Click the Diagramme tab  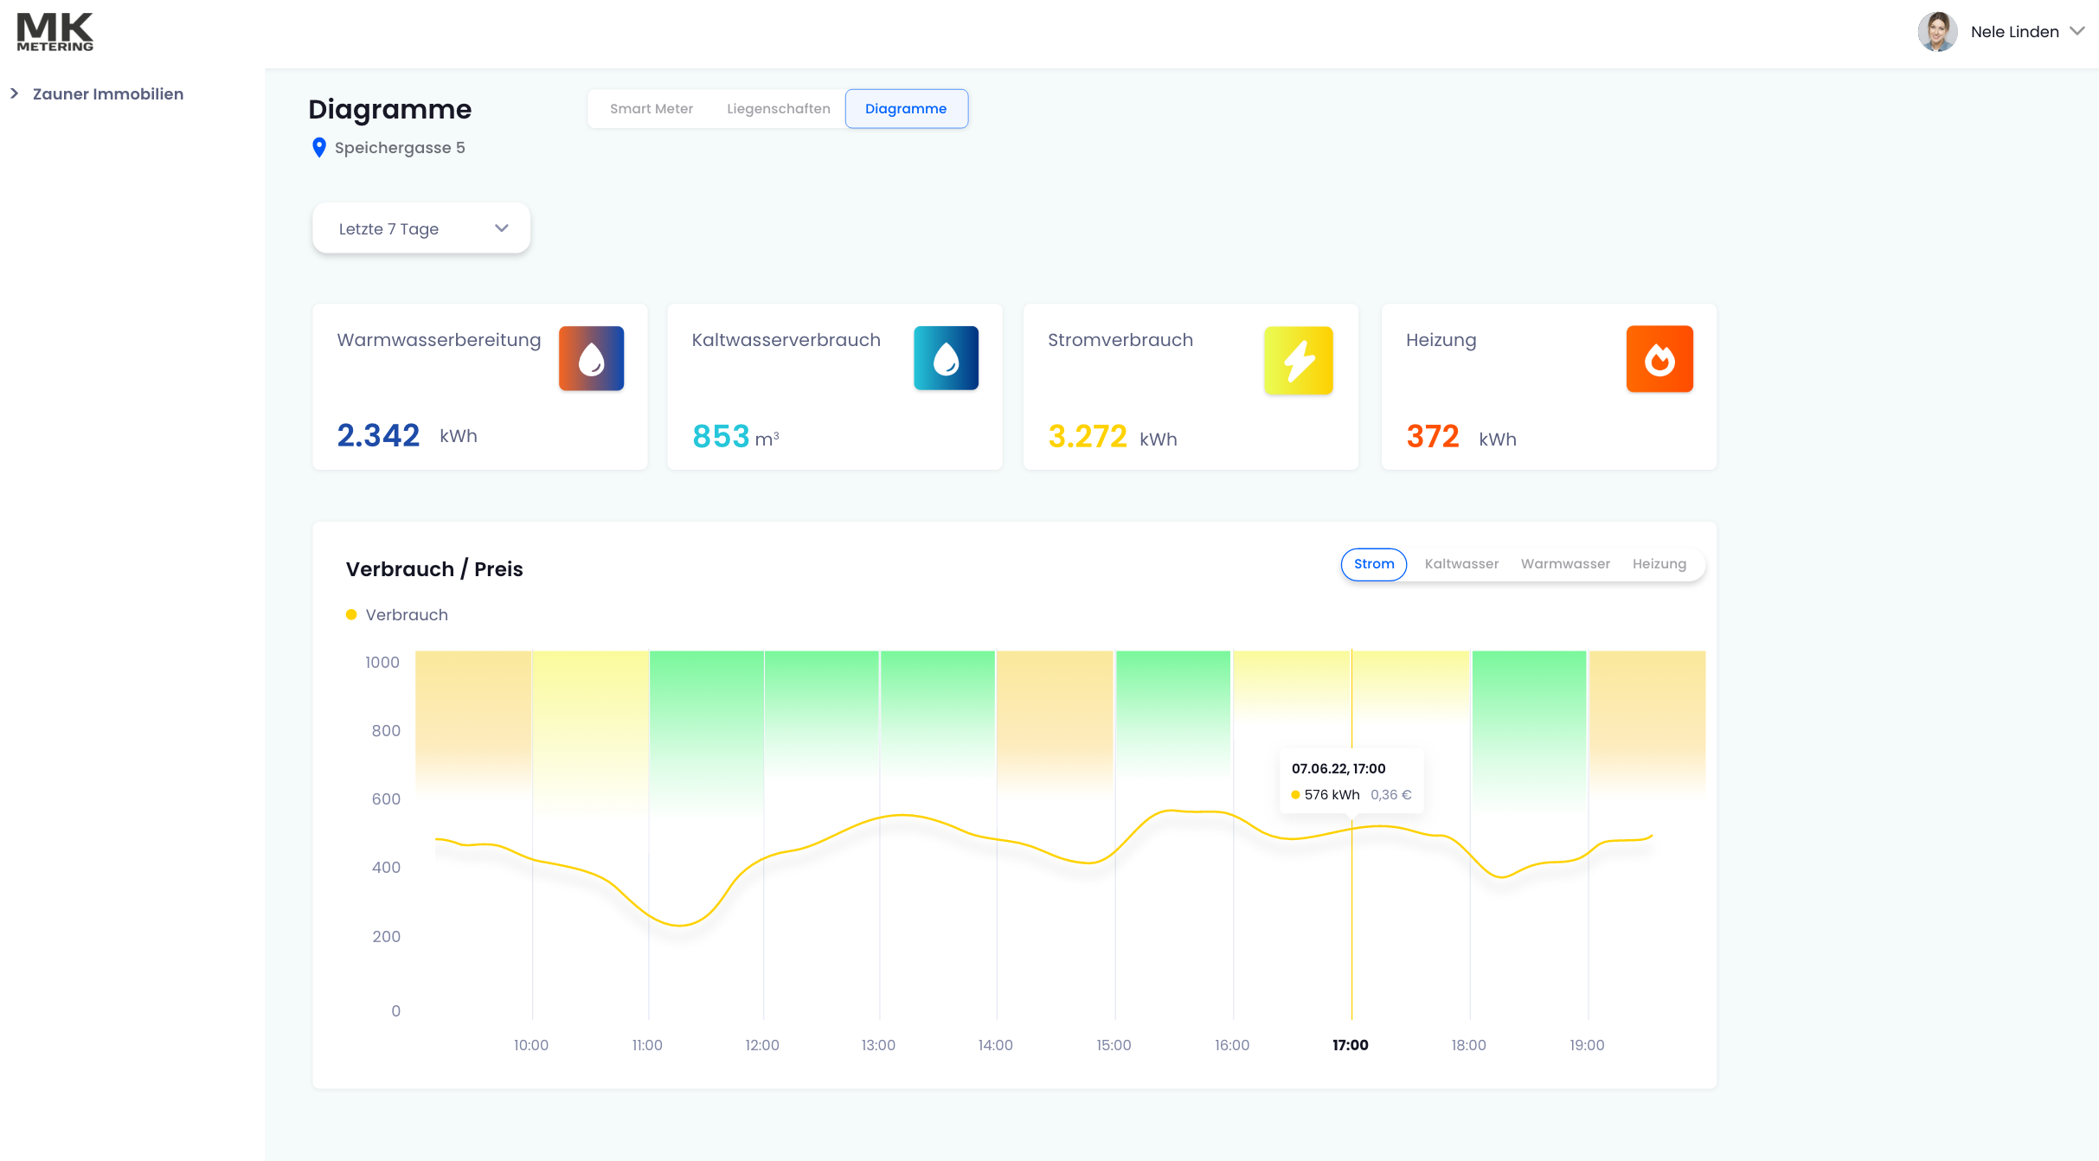tap(905, 109)
